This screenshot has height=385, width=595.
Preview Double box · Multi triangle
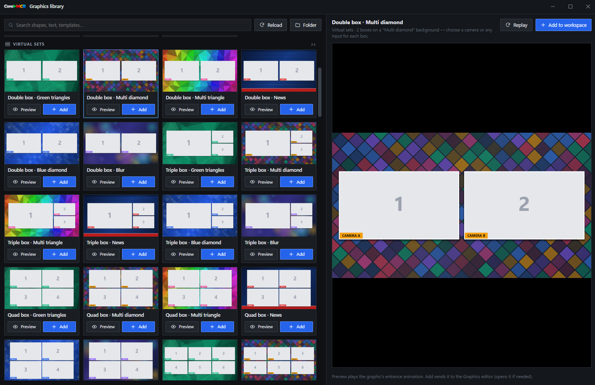pos(182,110)
